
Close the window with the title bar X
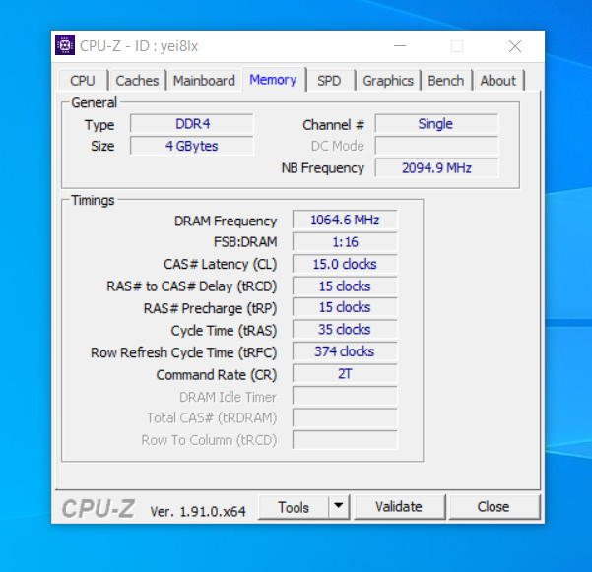[515, 46]
